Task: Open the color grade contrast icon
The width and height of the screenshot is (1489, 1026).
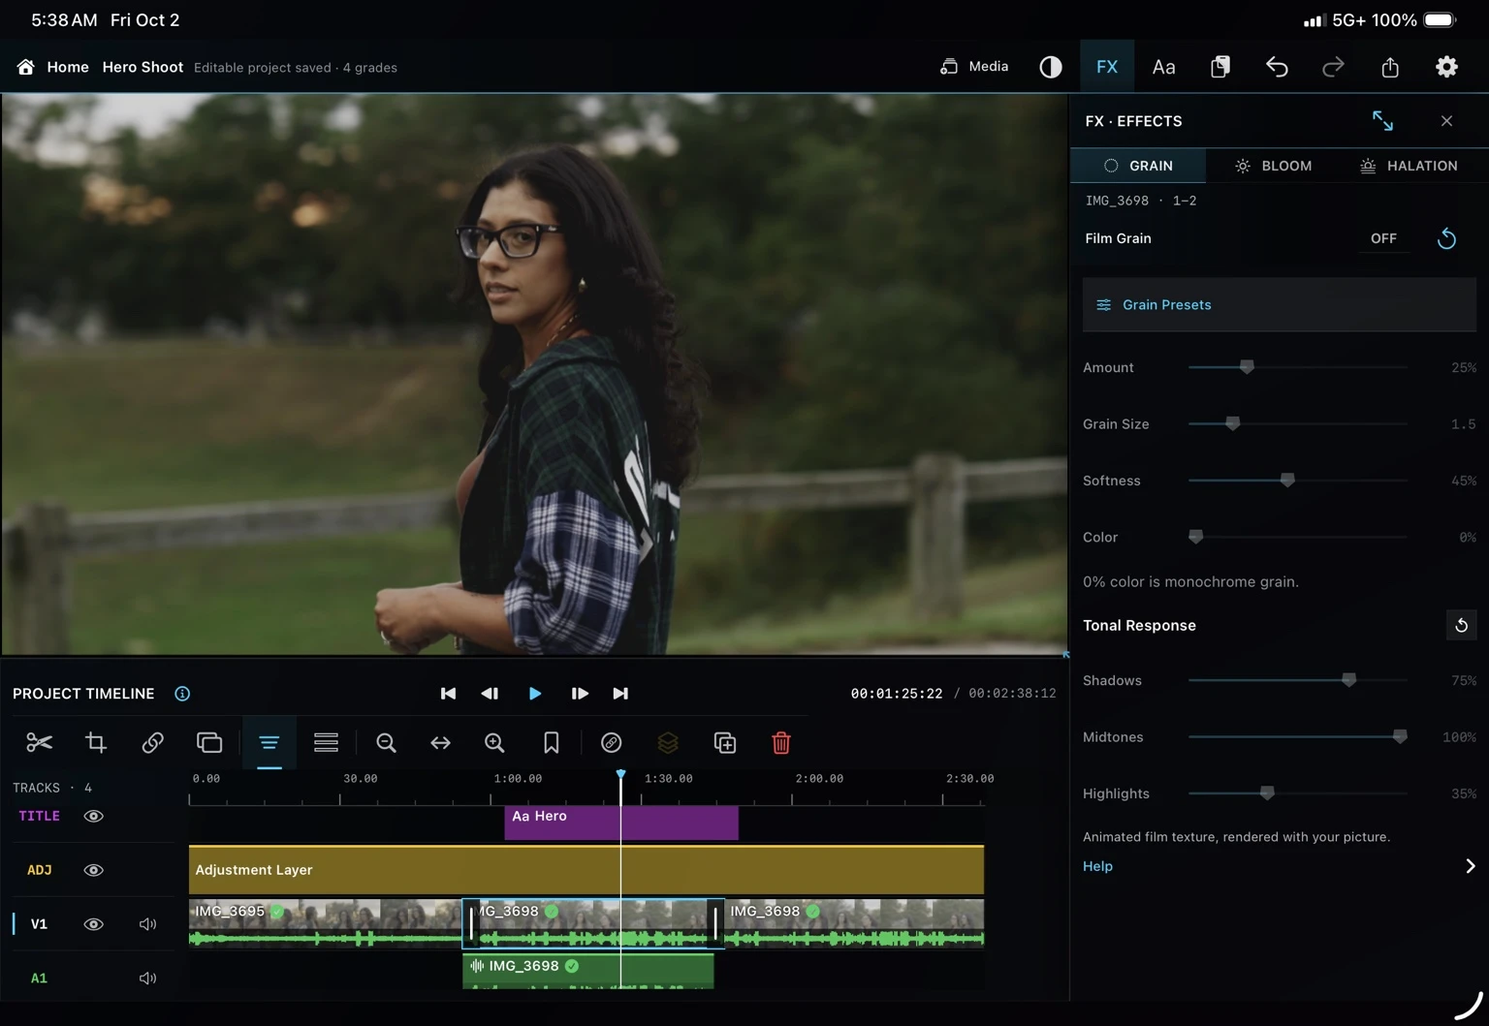Action: point(1051,67)
